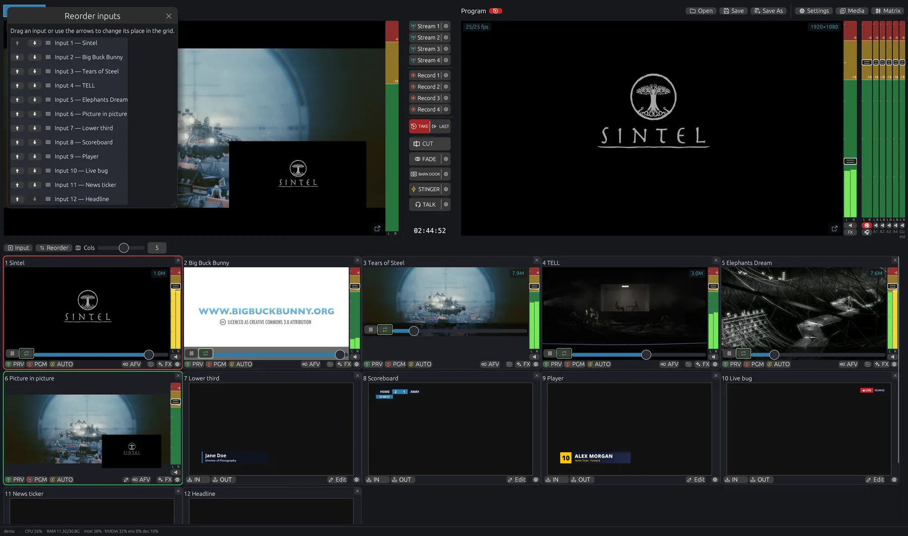Viewport: 908px width, 536px height.
Task: Click Sintel seek bar handle
Action: pos(149,355)
